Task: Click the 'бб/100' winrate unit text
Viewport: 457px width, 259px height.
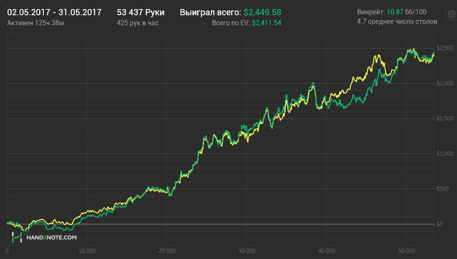Action: tap(416, 12)
